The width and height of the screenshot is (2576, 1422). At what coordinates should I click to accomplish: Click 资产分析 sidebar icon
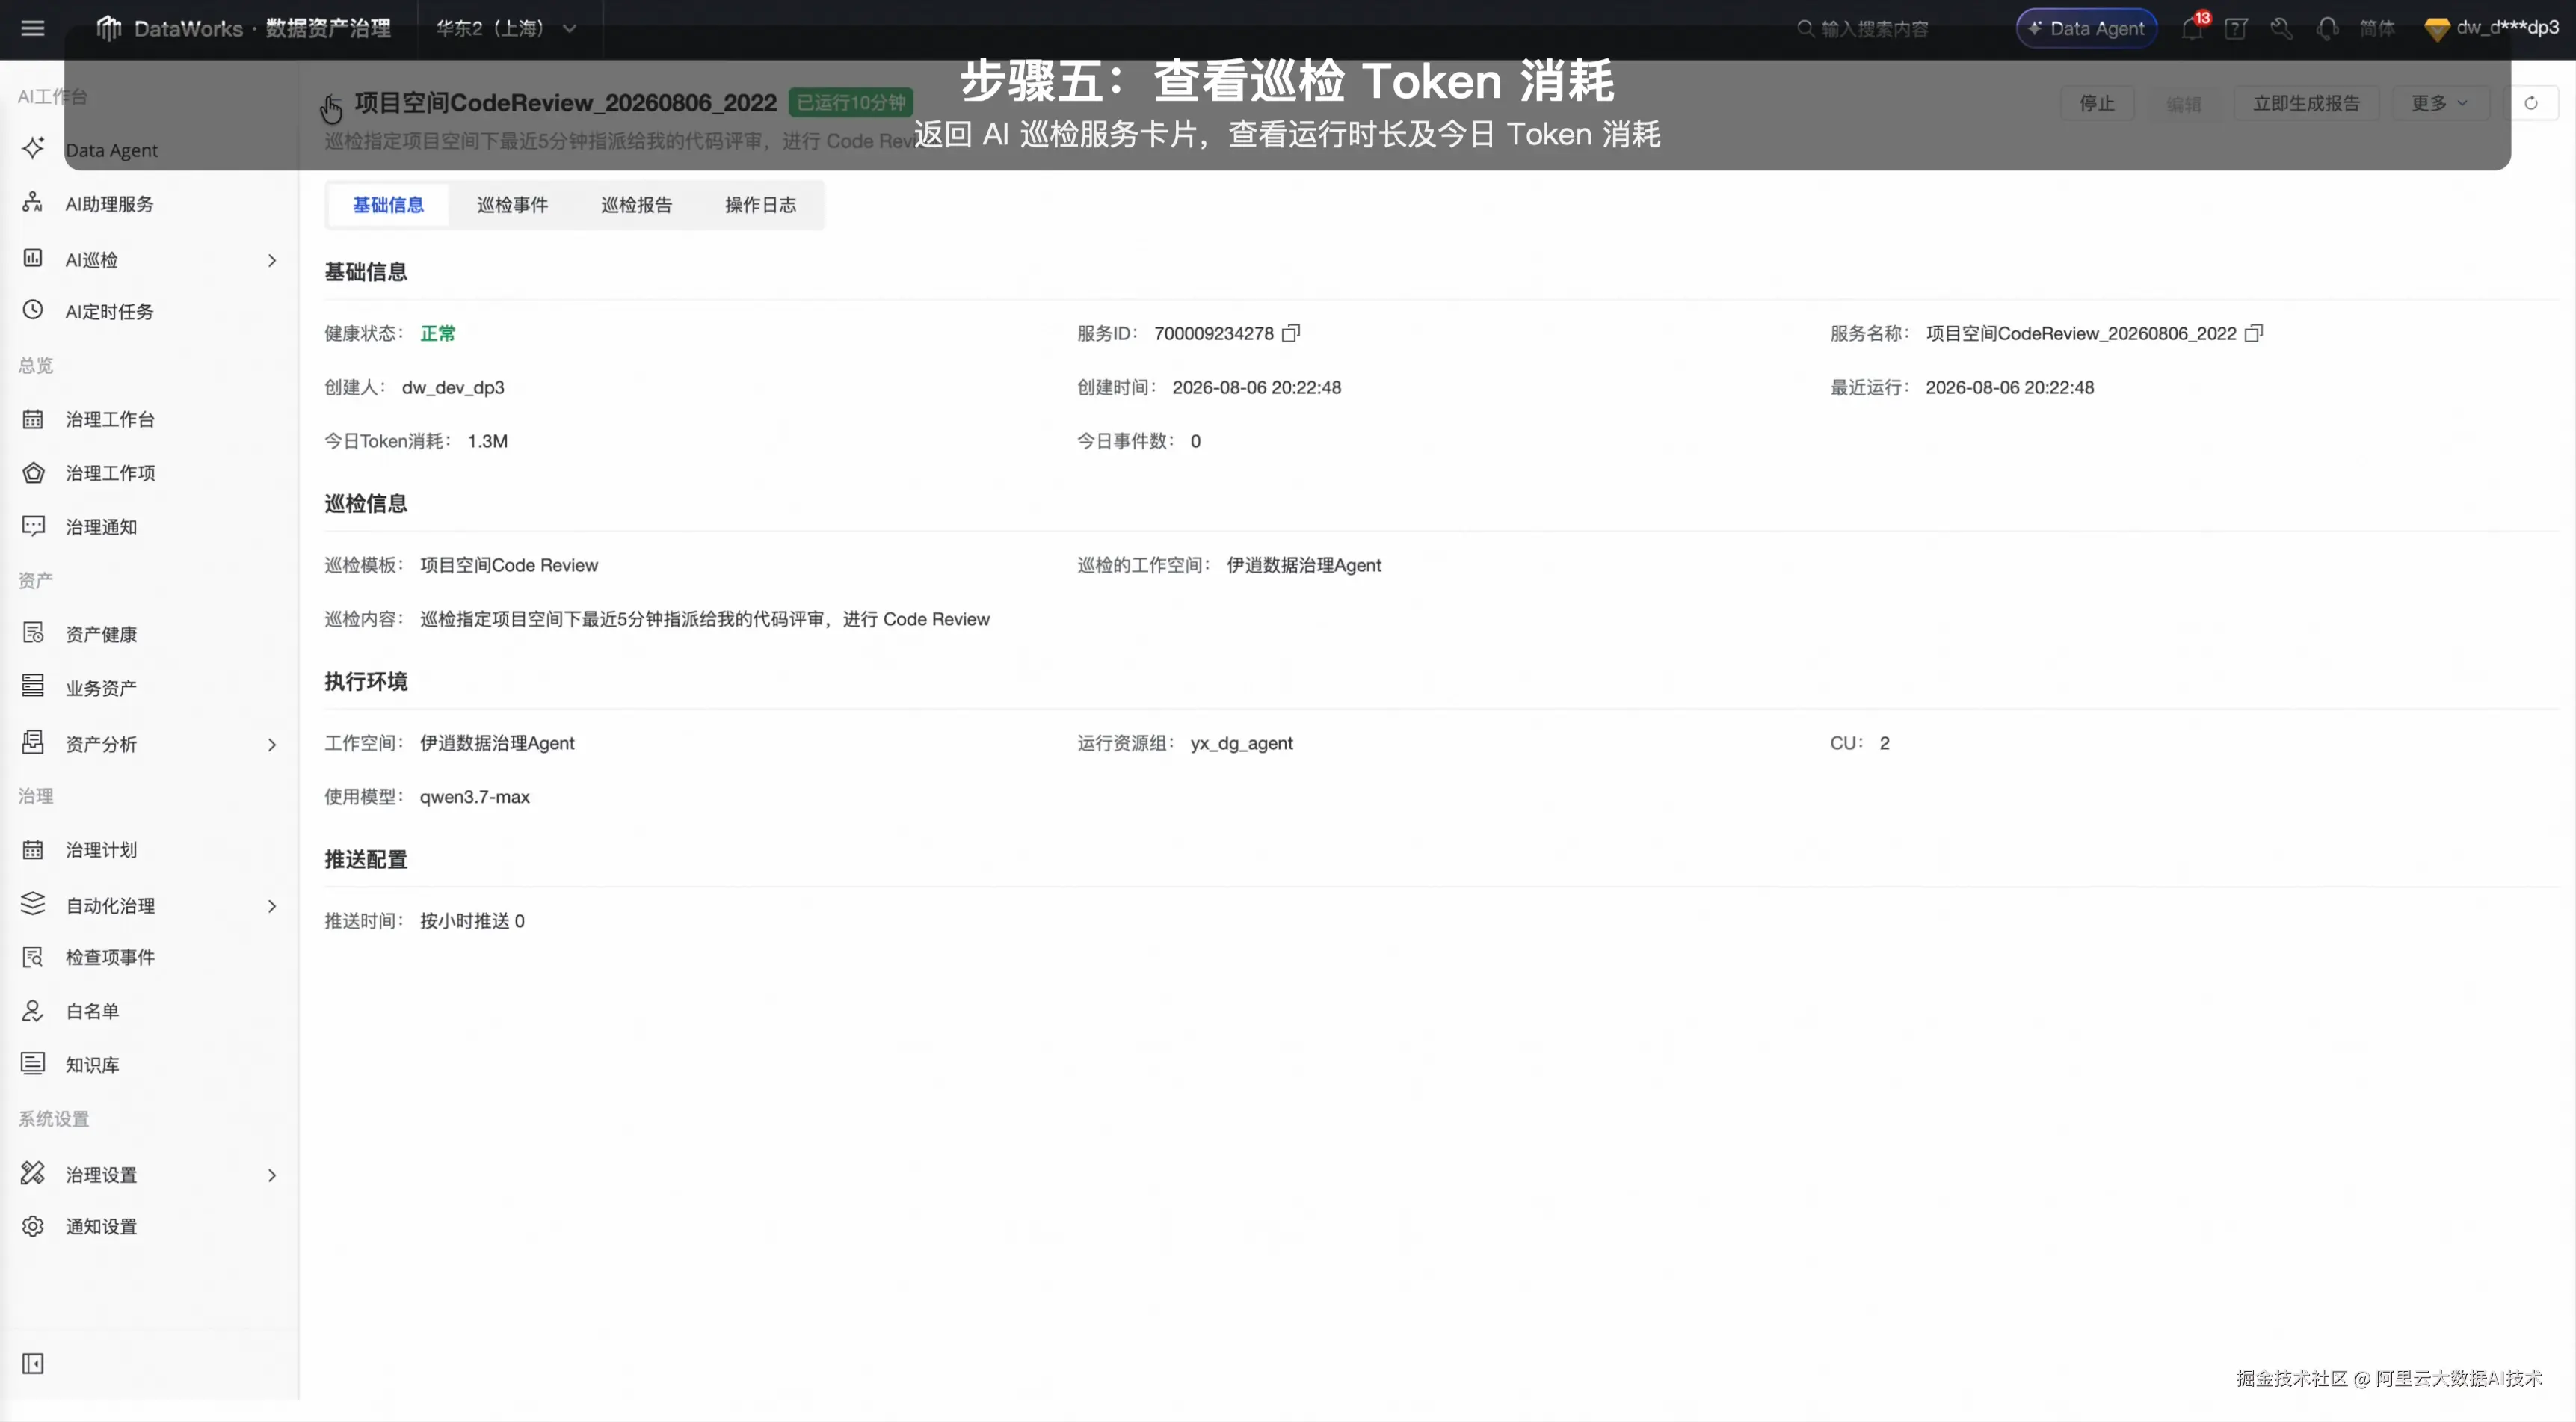(33, 742)
